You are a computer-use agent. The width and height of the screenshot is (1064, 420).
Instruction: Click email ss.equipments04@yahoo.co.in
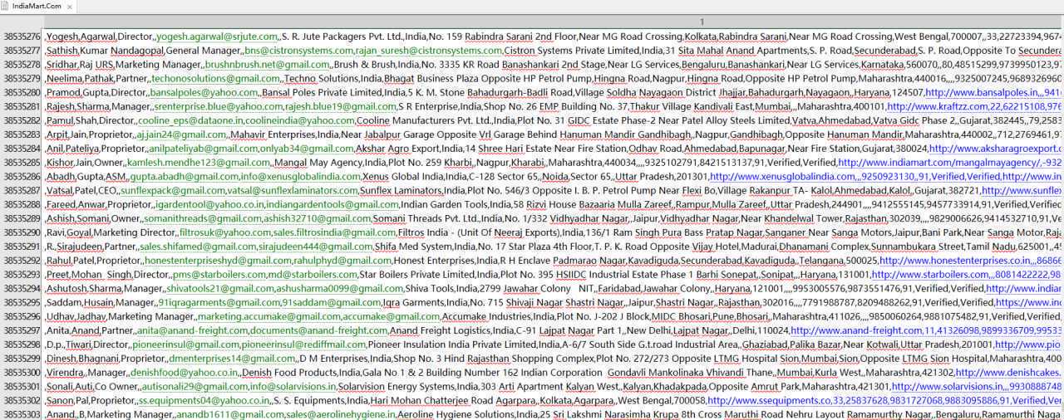(x=206, y=400)
